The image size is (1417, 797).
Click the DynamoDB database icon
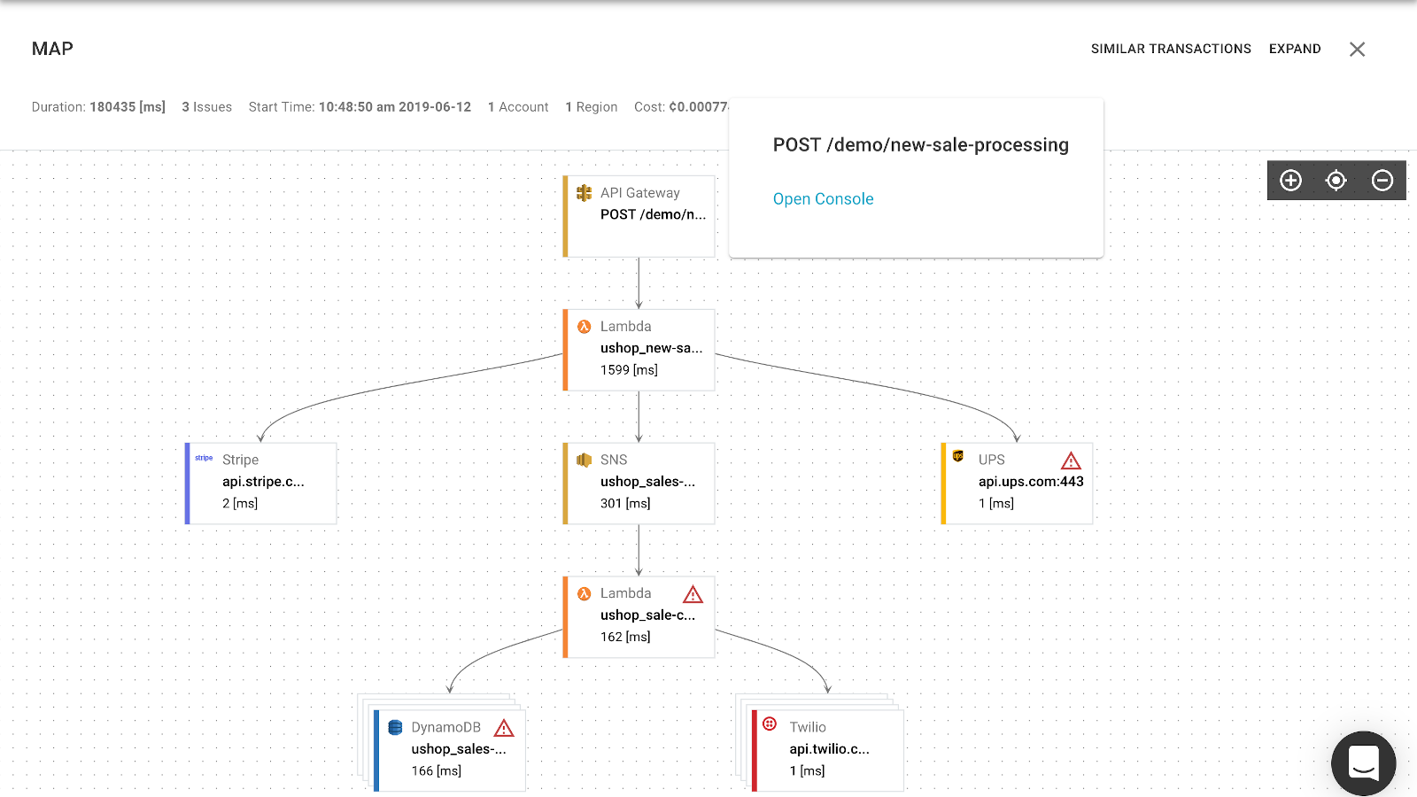coord(395,727)
